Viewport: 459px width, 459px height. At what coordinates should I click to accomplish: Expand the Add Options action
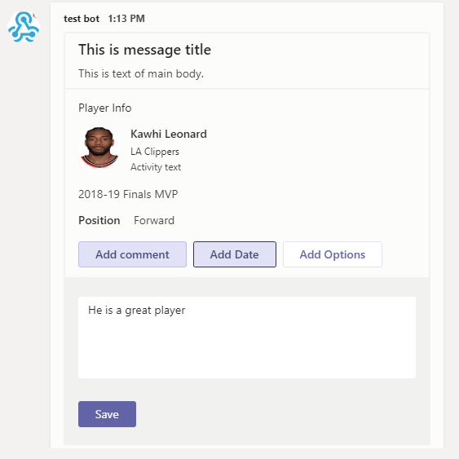point(333,254)
